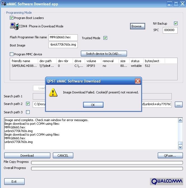
Task: Close the QPST eMMC Software Download dialog
Action: click(138, 81)
